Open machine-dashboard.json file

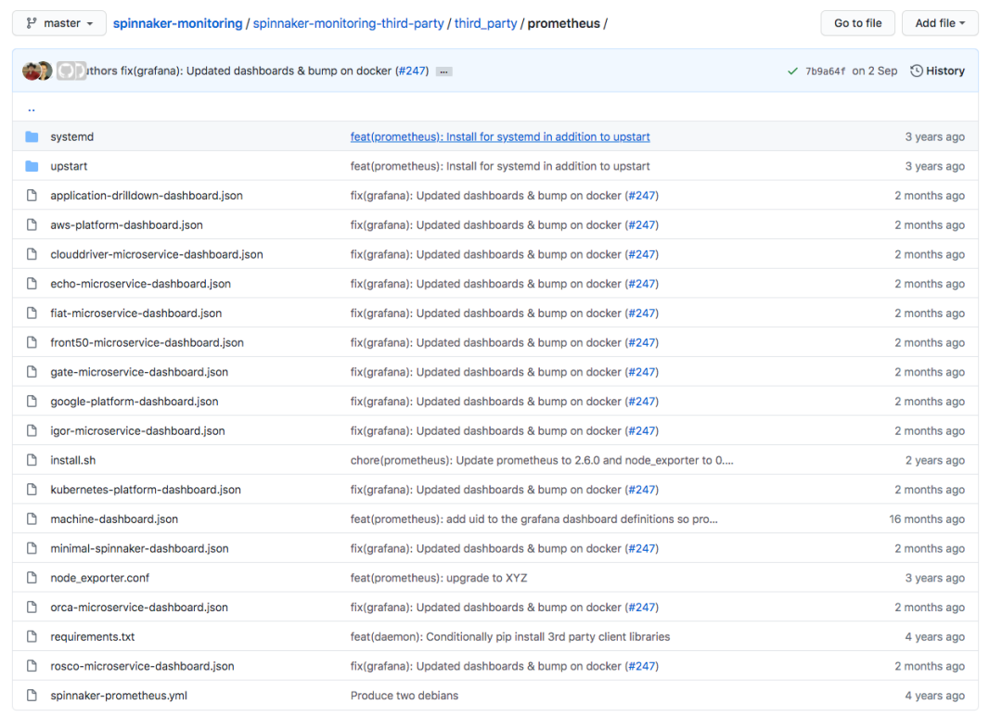[x=114, y=519]
